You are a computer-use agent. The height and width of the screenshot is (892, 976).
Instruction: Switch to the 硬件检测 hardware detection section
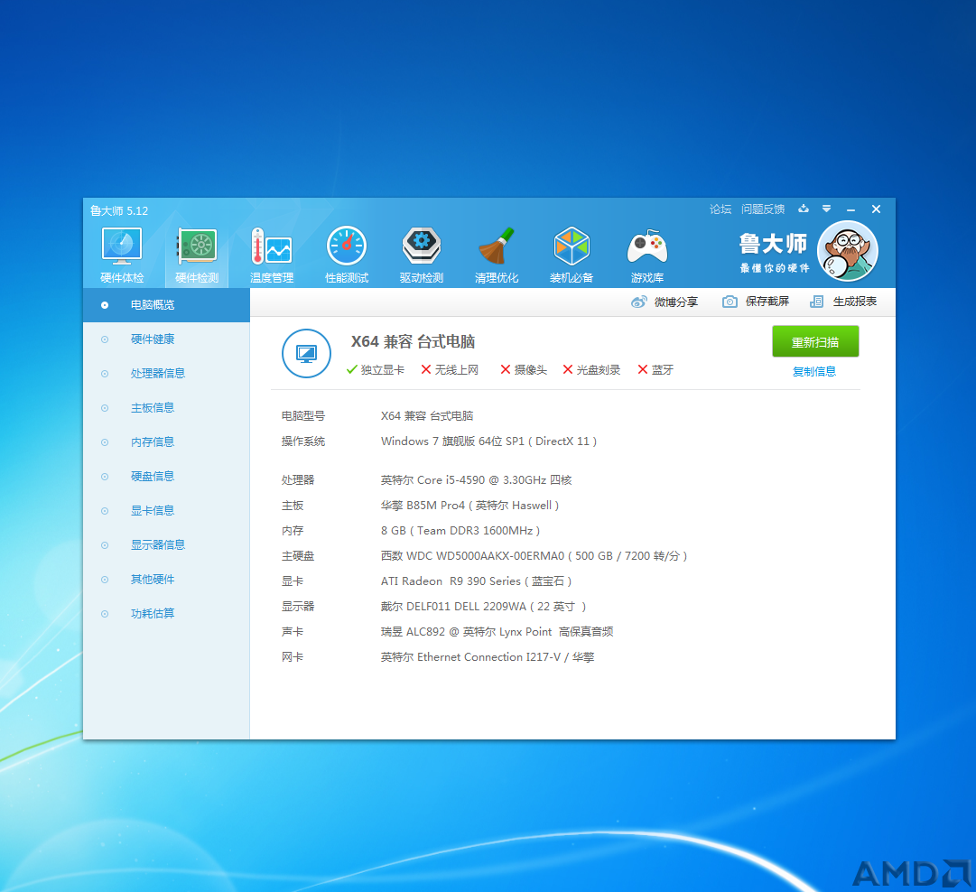click(197, 256)
